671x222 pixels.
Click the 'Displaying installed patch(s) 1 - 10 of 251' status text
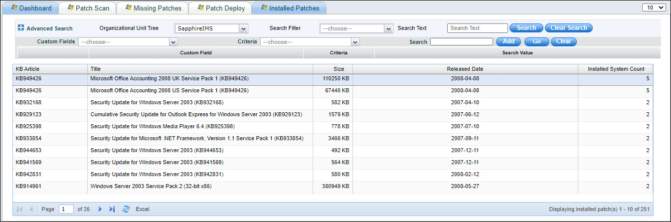(599, 210)
